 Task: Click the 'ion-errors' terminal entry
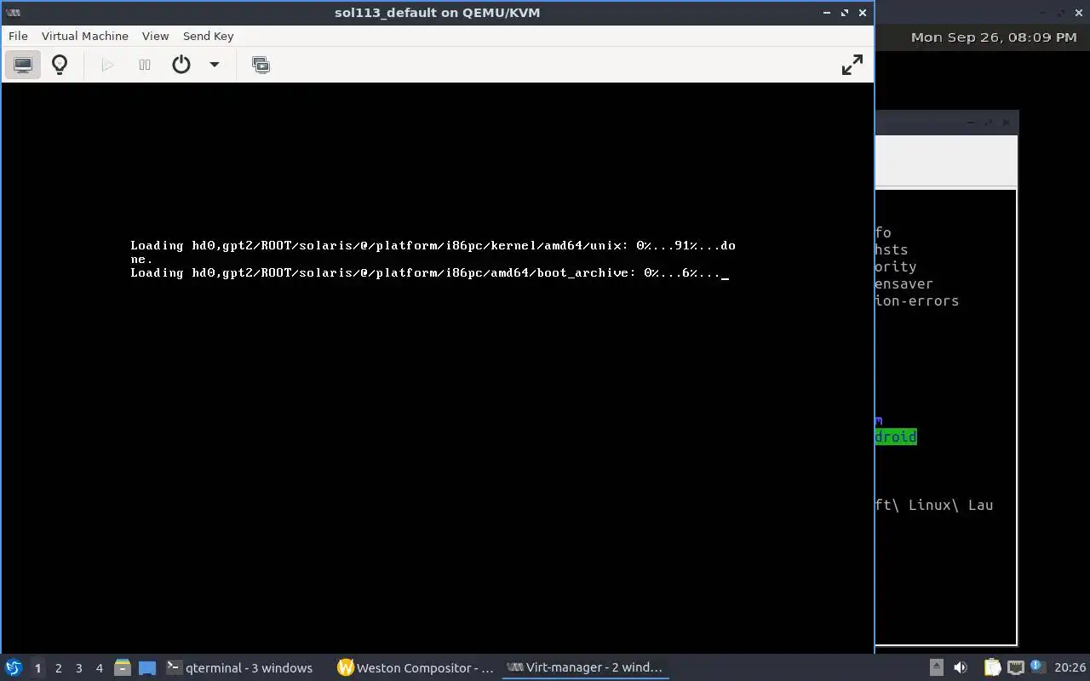[917, 300]
